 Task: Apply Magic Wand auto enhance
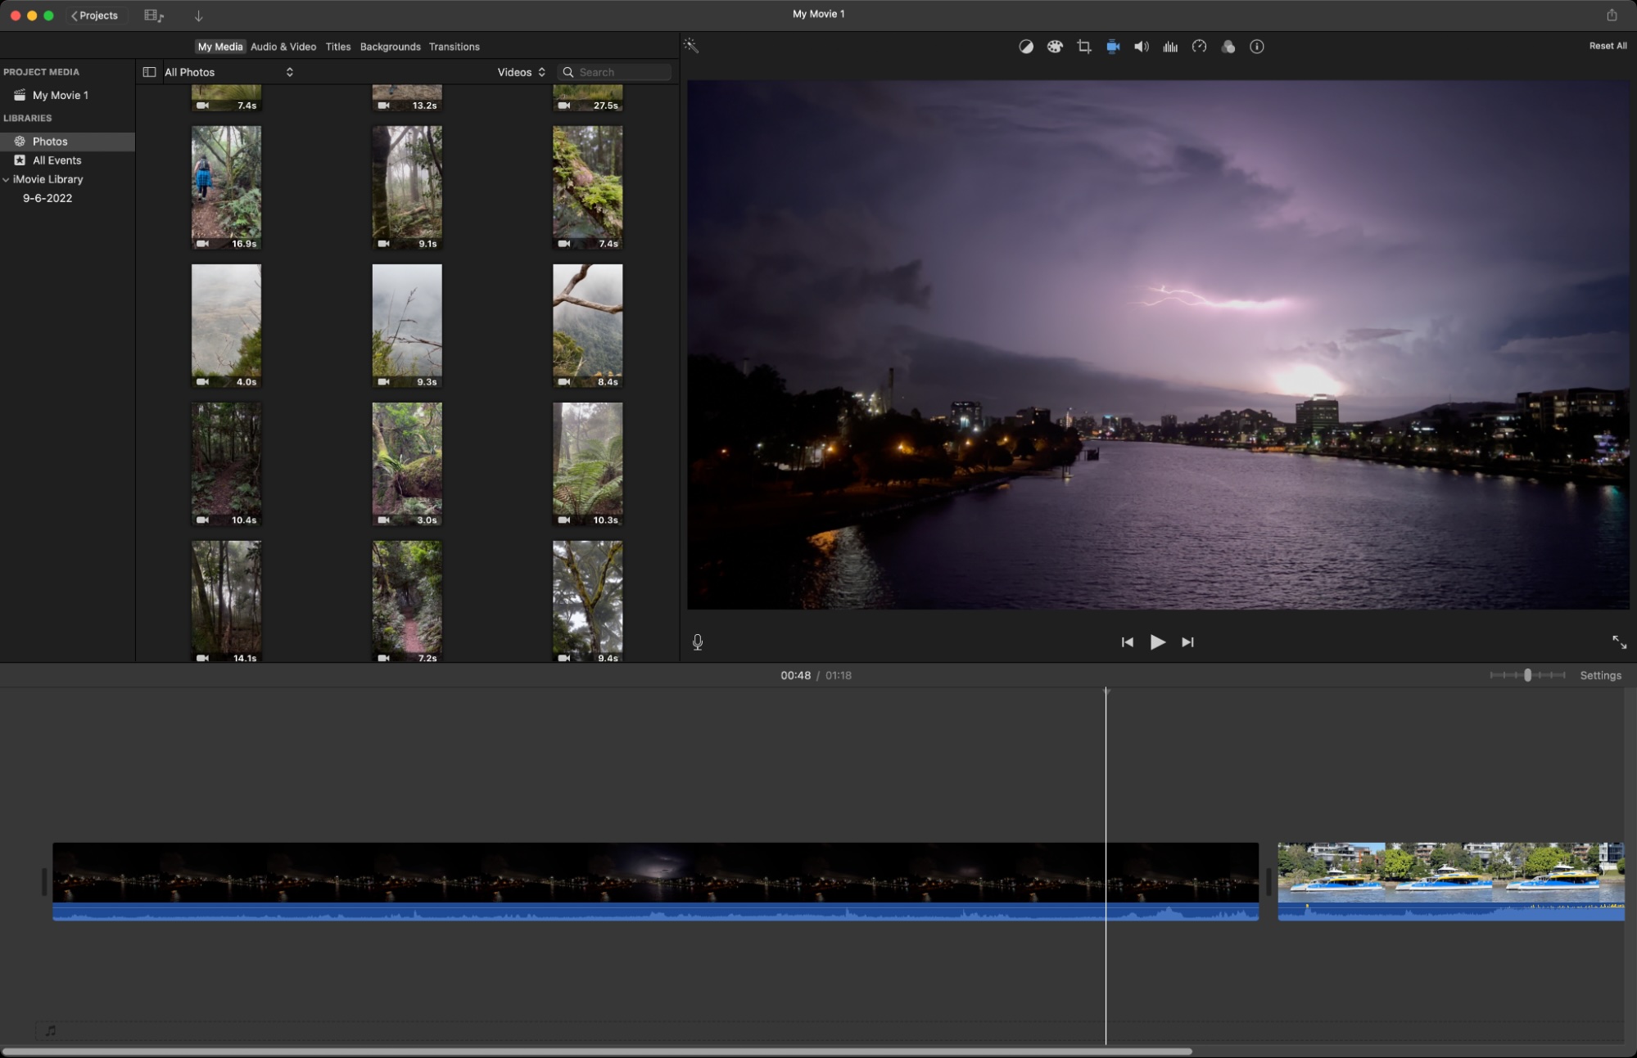pos(691,46)
